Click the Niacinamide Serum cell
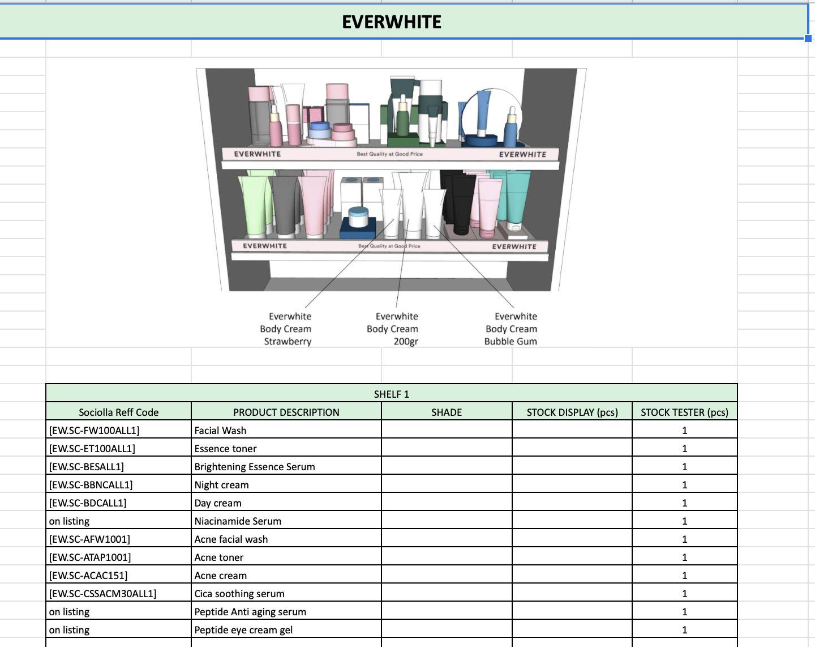815x647 pixels. point(286,521)
